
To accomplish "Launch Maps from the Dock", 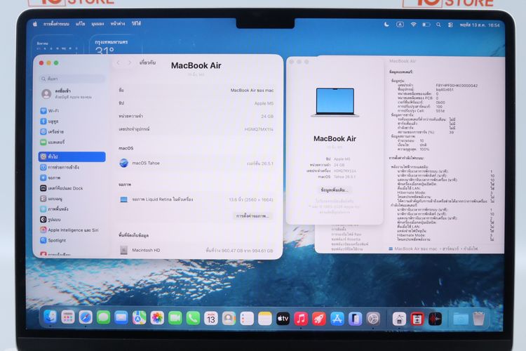I will click(139, 318).
